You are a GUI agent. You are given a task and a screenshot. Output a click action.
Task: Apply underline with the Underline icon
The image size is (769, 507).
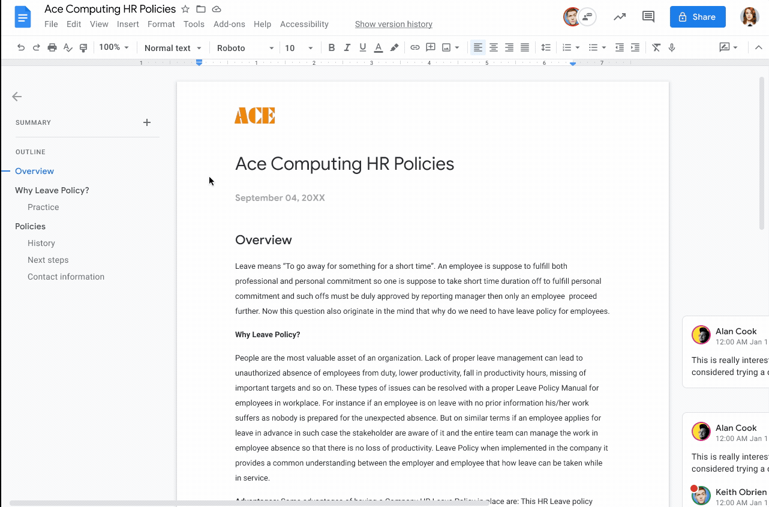coord(362,47)
